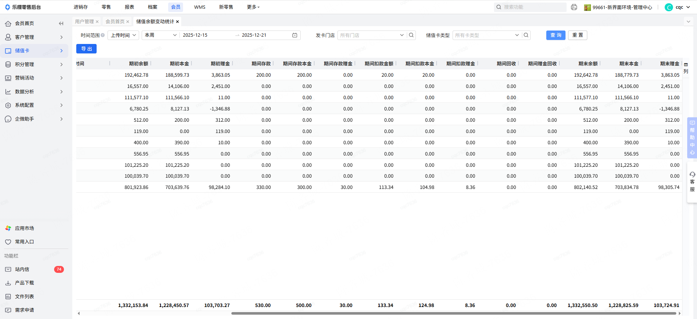Click the 期间扣款金额 column header

point(379,64)
